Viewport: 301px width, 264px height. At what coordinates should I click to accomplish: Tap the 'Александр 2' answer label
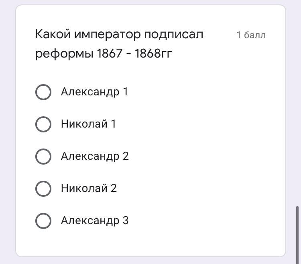(95, 156)
